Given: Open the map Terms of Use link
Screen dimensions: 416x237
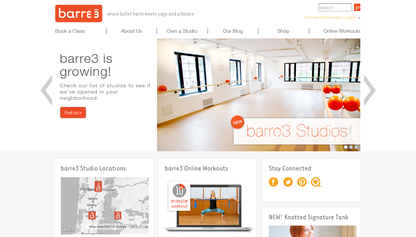Looking at the screenshot, I should tap(139, 227).
